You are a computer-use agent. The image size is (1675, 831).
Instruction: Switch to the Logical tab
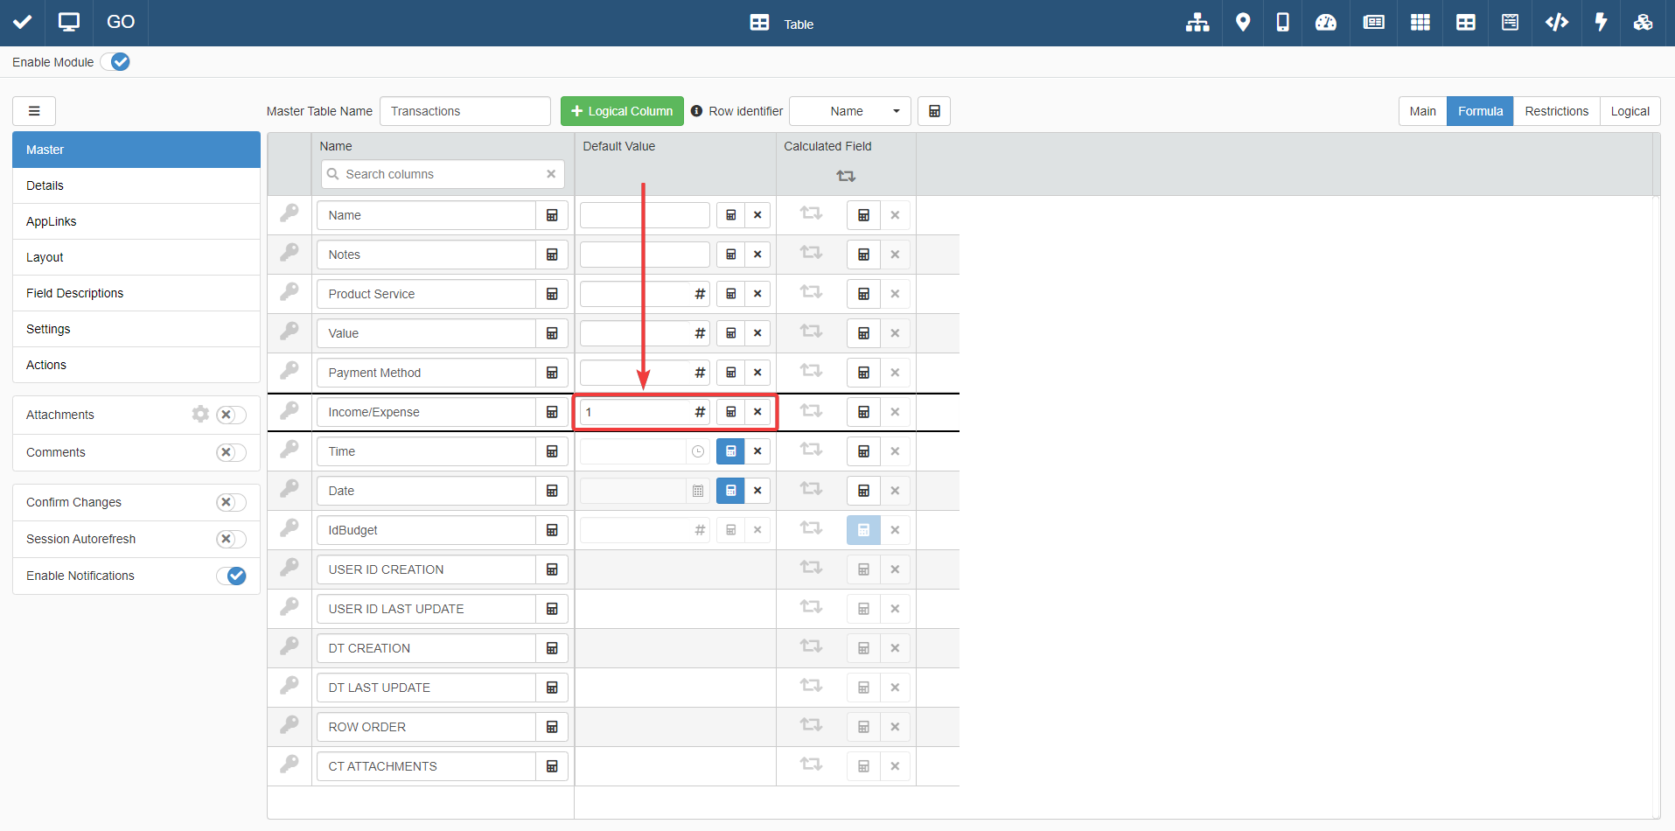pos(1630,111)
